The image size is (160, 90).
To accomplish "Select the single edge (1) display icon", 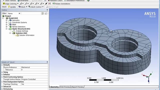I will (26, 4).
